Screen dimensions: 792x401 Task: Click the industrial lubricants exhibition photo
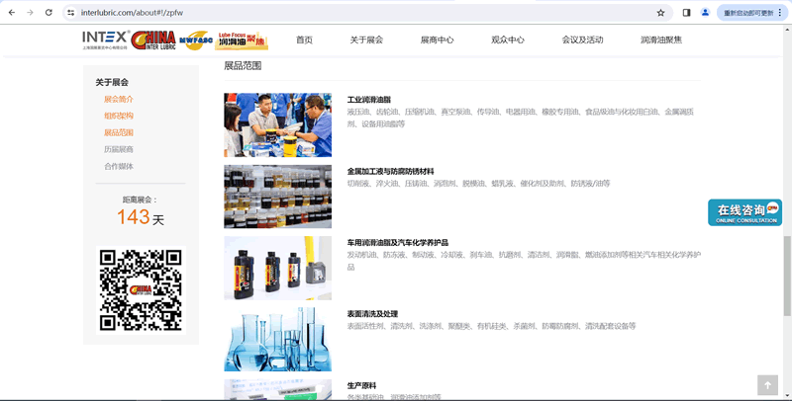(x=277, y=125)
